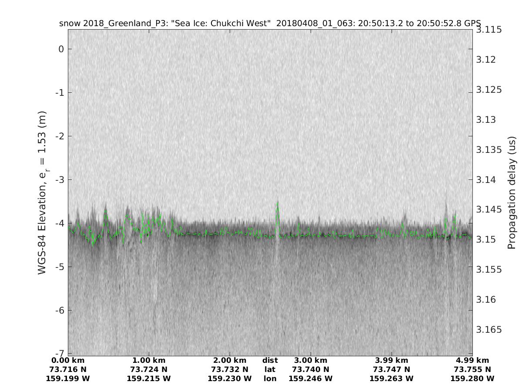Select the 3.14 propagation delay tick
Screen dimensions: 522x392
pos(486,180)
